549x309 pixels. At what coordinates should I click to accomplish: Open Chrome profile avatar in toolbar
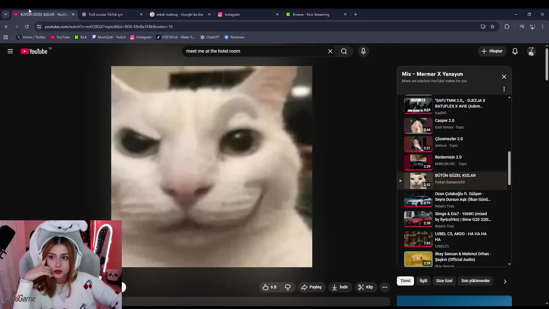coord(532,27)
